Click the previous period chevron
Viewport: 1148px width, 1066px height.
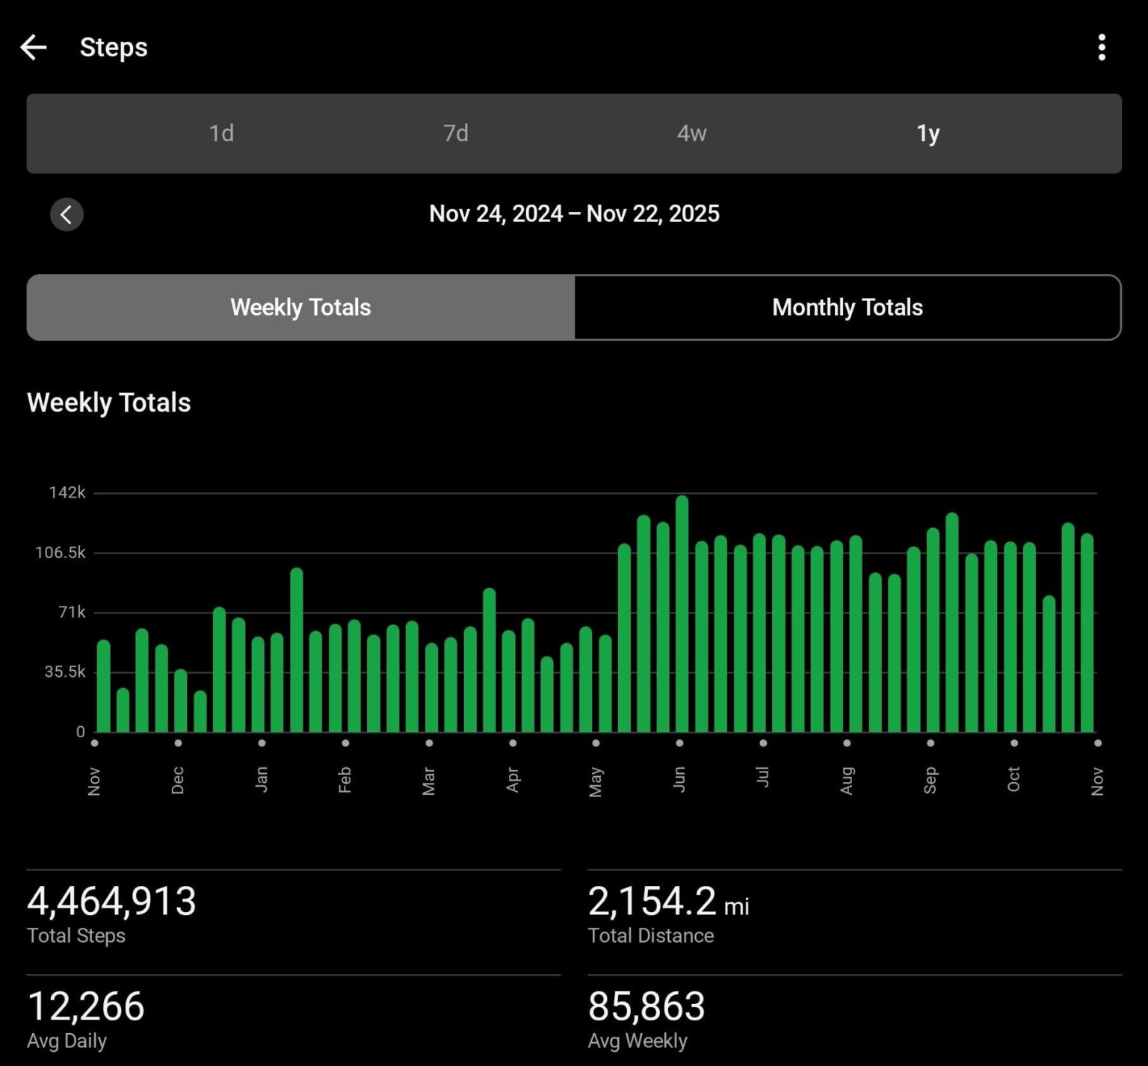tap(67, 214)
